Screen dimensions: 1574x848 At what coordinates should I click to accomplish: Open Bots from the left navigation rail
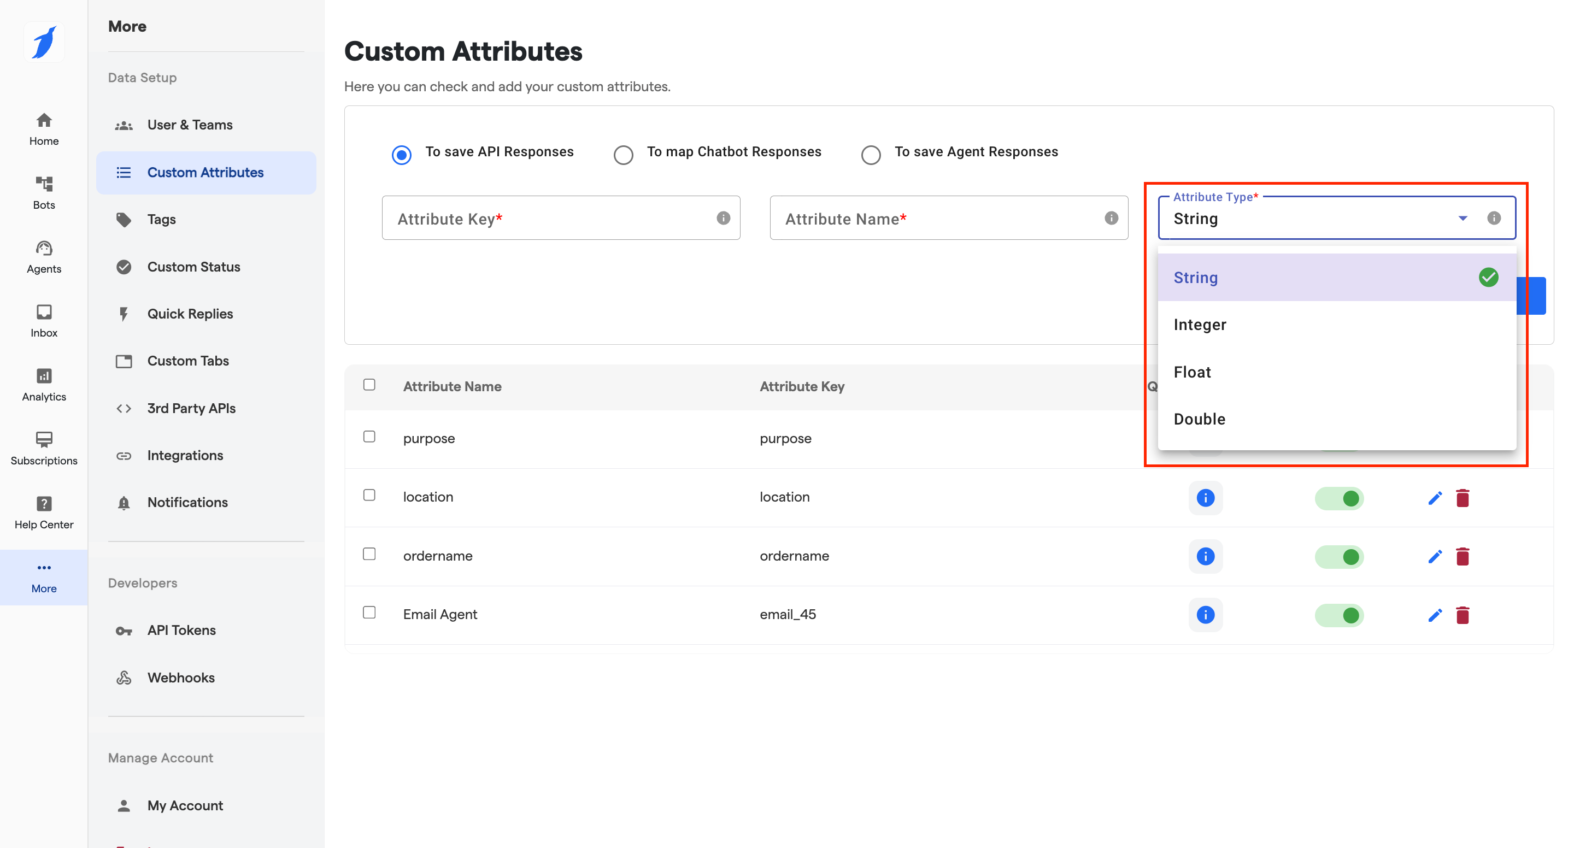(43, 192)
